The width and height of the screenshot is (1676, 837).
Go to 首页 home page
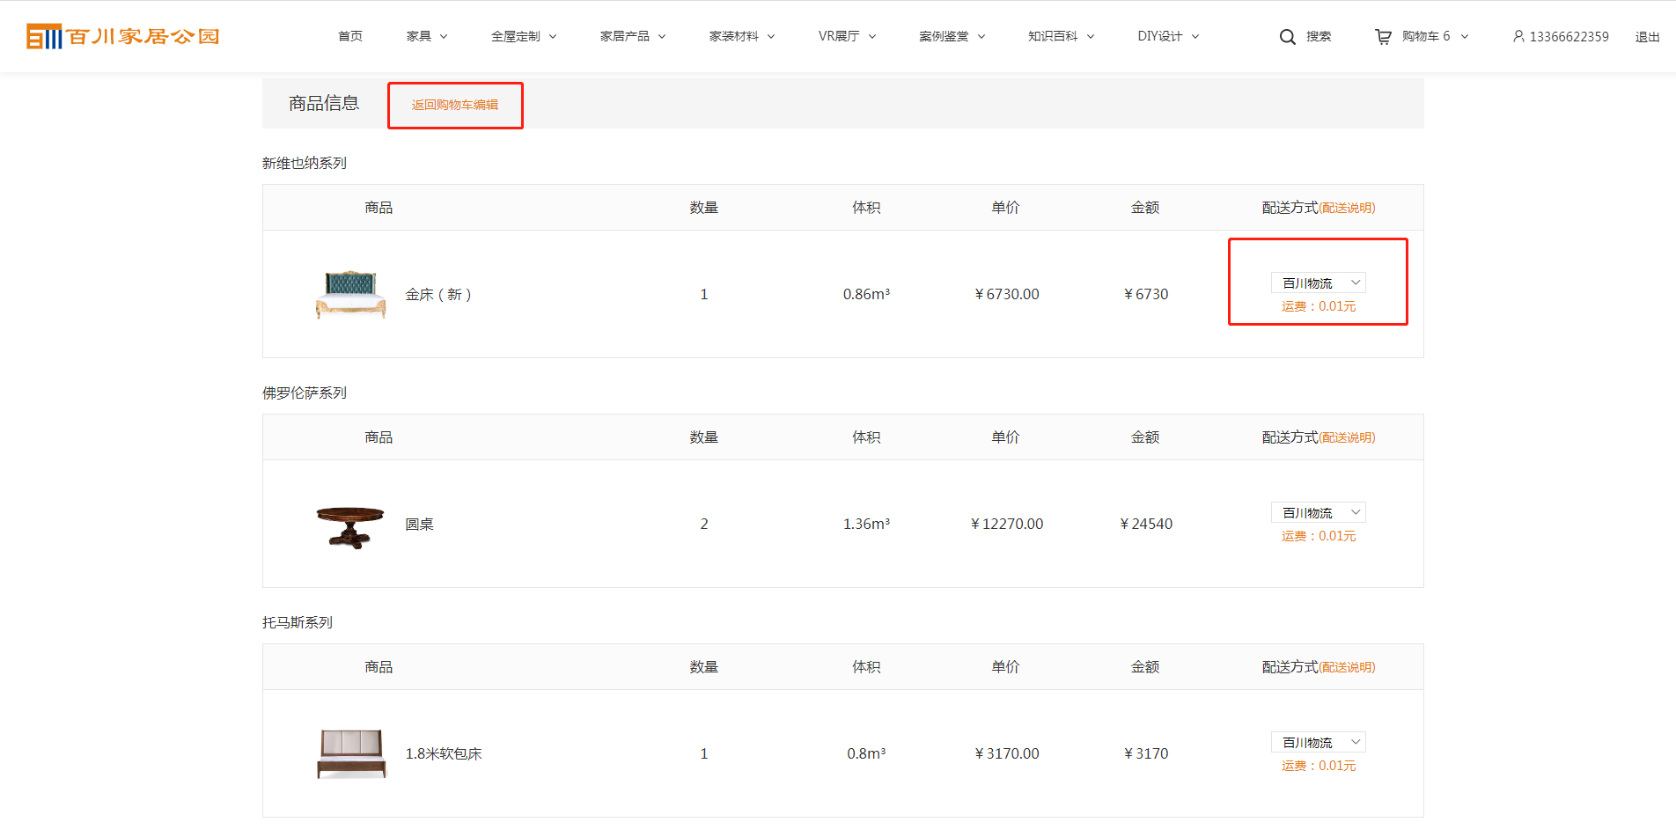(x=350, y=37)
